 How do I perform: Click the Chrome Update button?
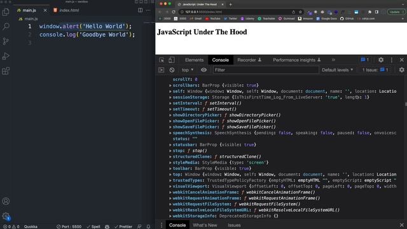[x=395, y=12]
